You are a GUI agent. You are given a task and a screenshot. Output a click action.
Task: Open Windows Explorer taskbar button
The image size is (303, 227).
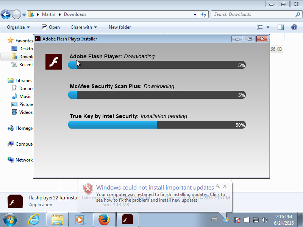pyautogui.click(x=57, y=220)
